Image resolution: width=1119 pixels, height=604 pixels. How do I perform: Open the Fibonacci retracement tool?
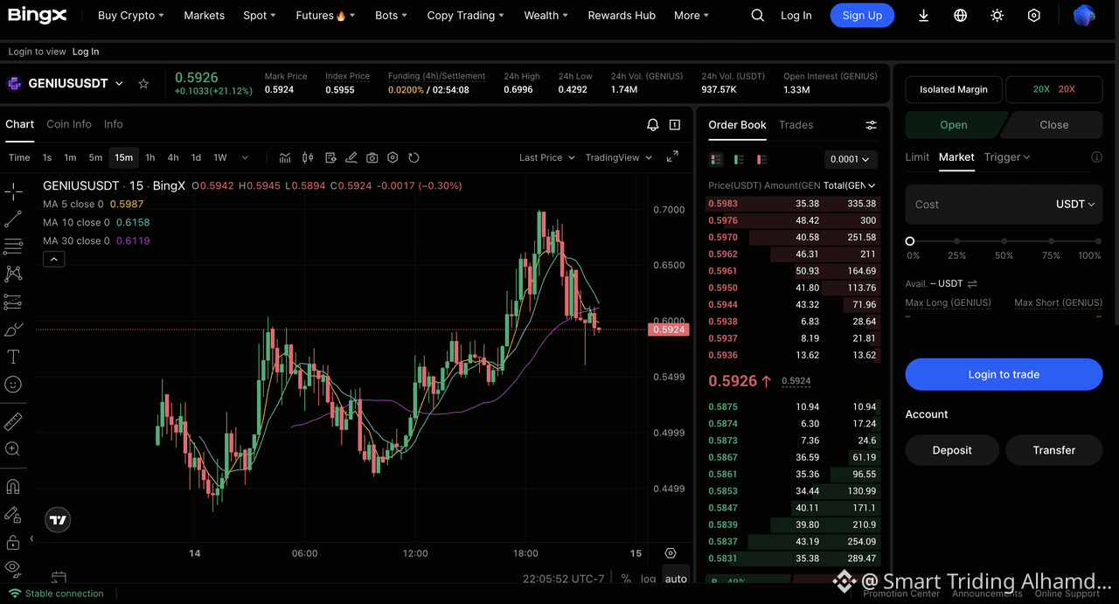(13, 246)
